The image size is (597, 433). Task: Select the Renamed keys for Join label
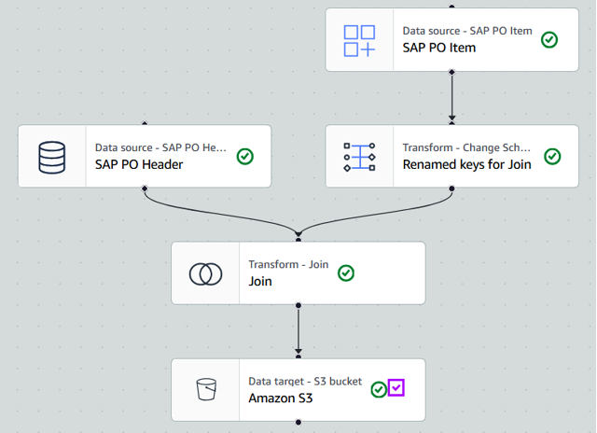pyautogui.click(x=466, y=164)
